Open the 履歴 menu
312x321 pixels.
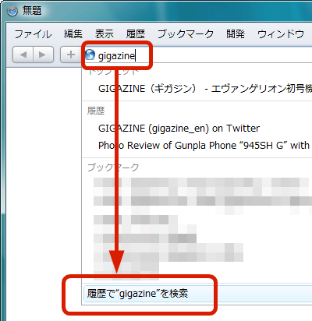[136, 34]
